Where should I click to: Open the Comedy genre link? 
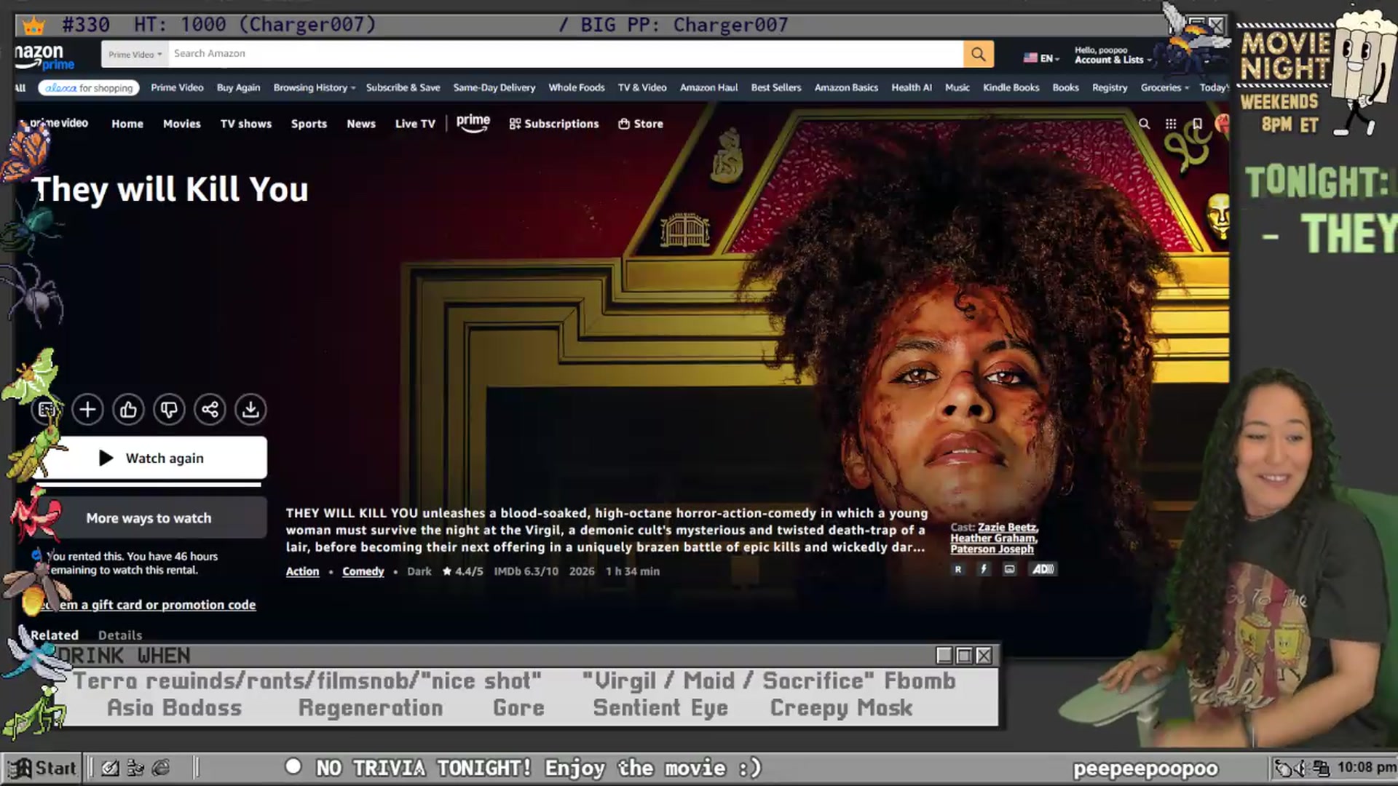(x=363, y=571)
